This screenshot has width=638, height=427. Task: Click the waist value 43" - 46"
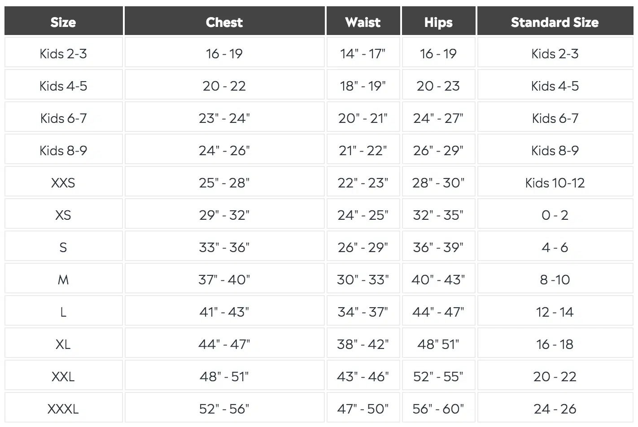(x=363, y=376)
